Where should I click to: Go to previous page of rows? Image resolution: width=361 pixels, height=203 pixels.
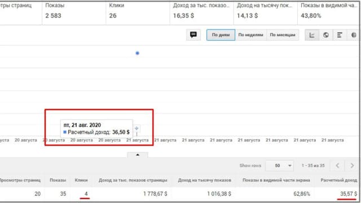click(337, 165)
